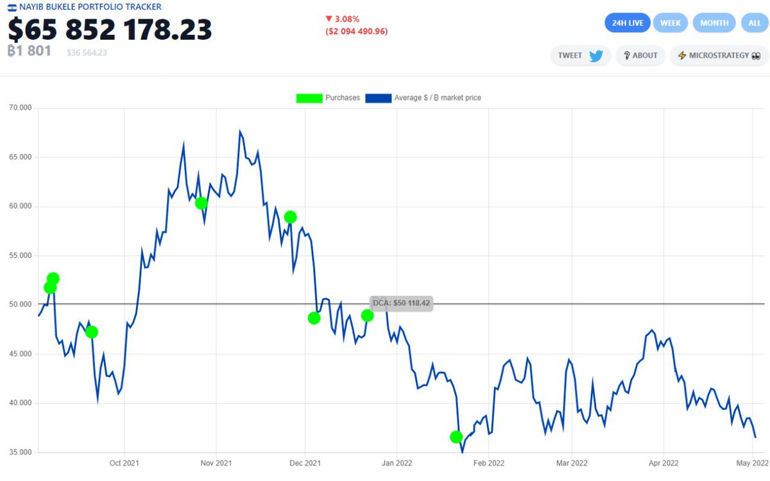The height and width of the screenshot is (481, 770).
Task: Click Nayib Bukele Portfolio Tracker title
Action: (90, 7)
